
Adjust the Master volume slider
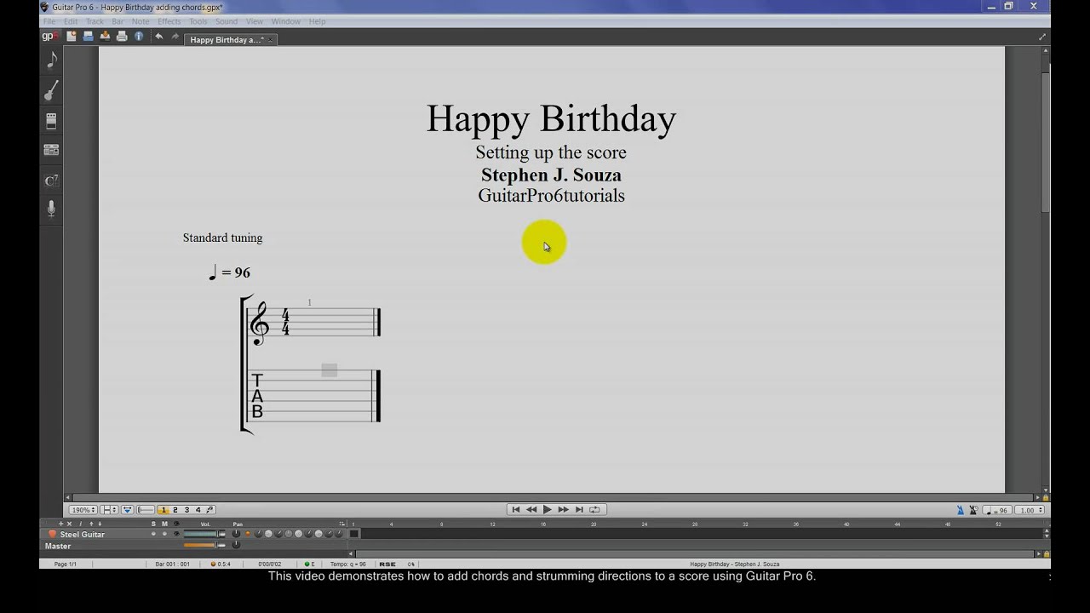pos(204,545)
